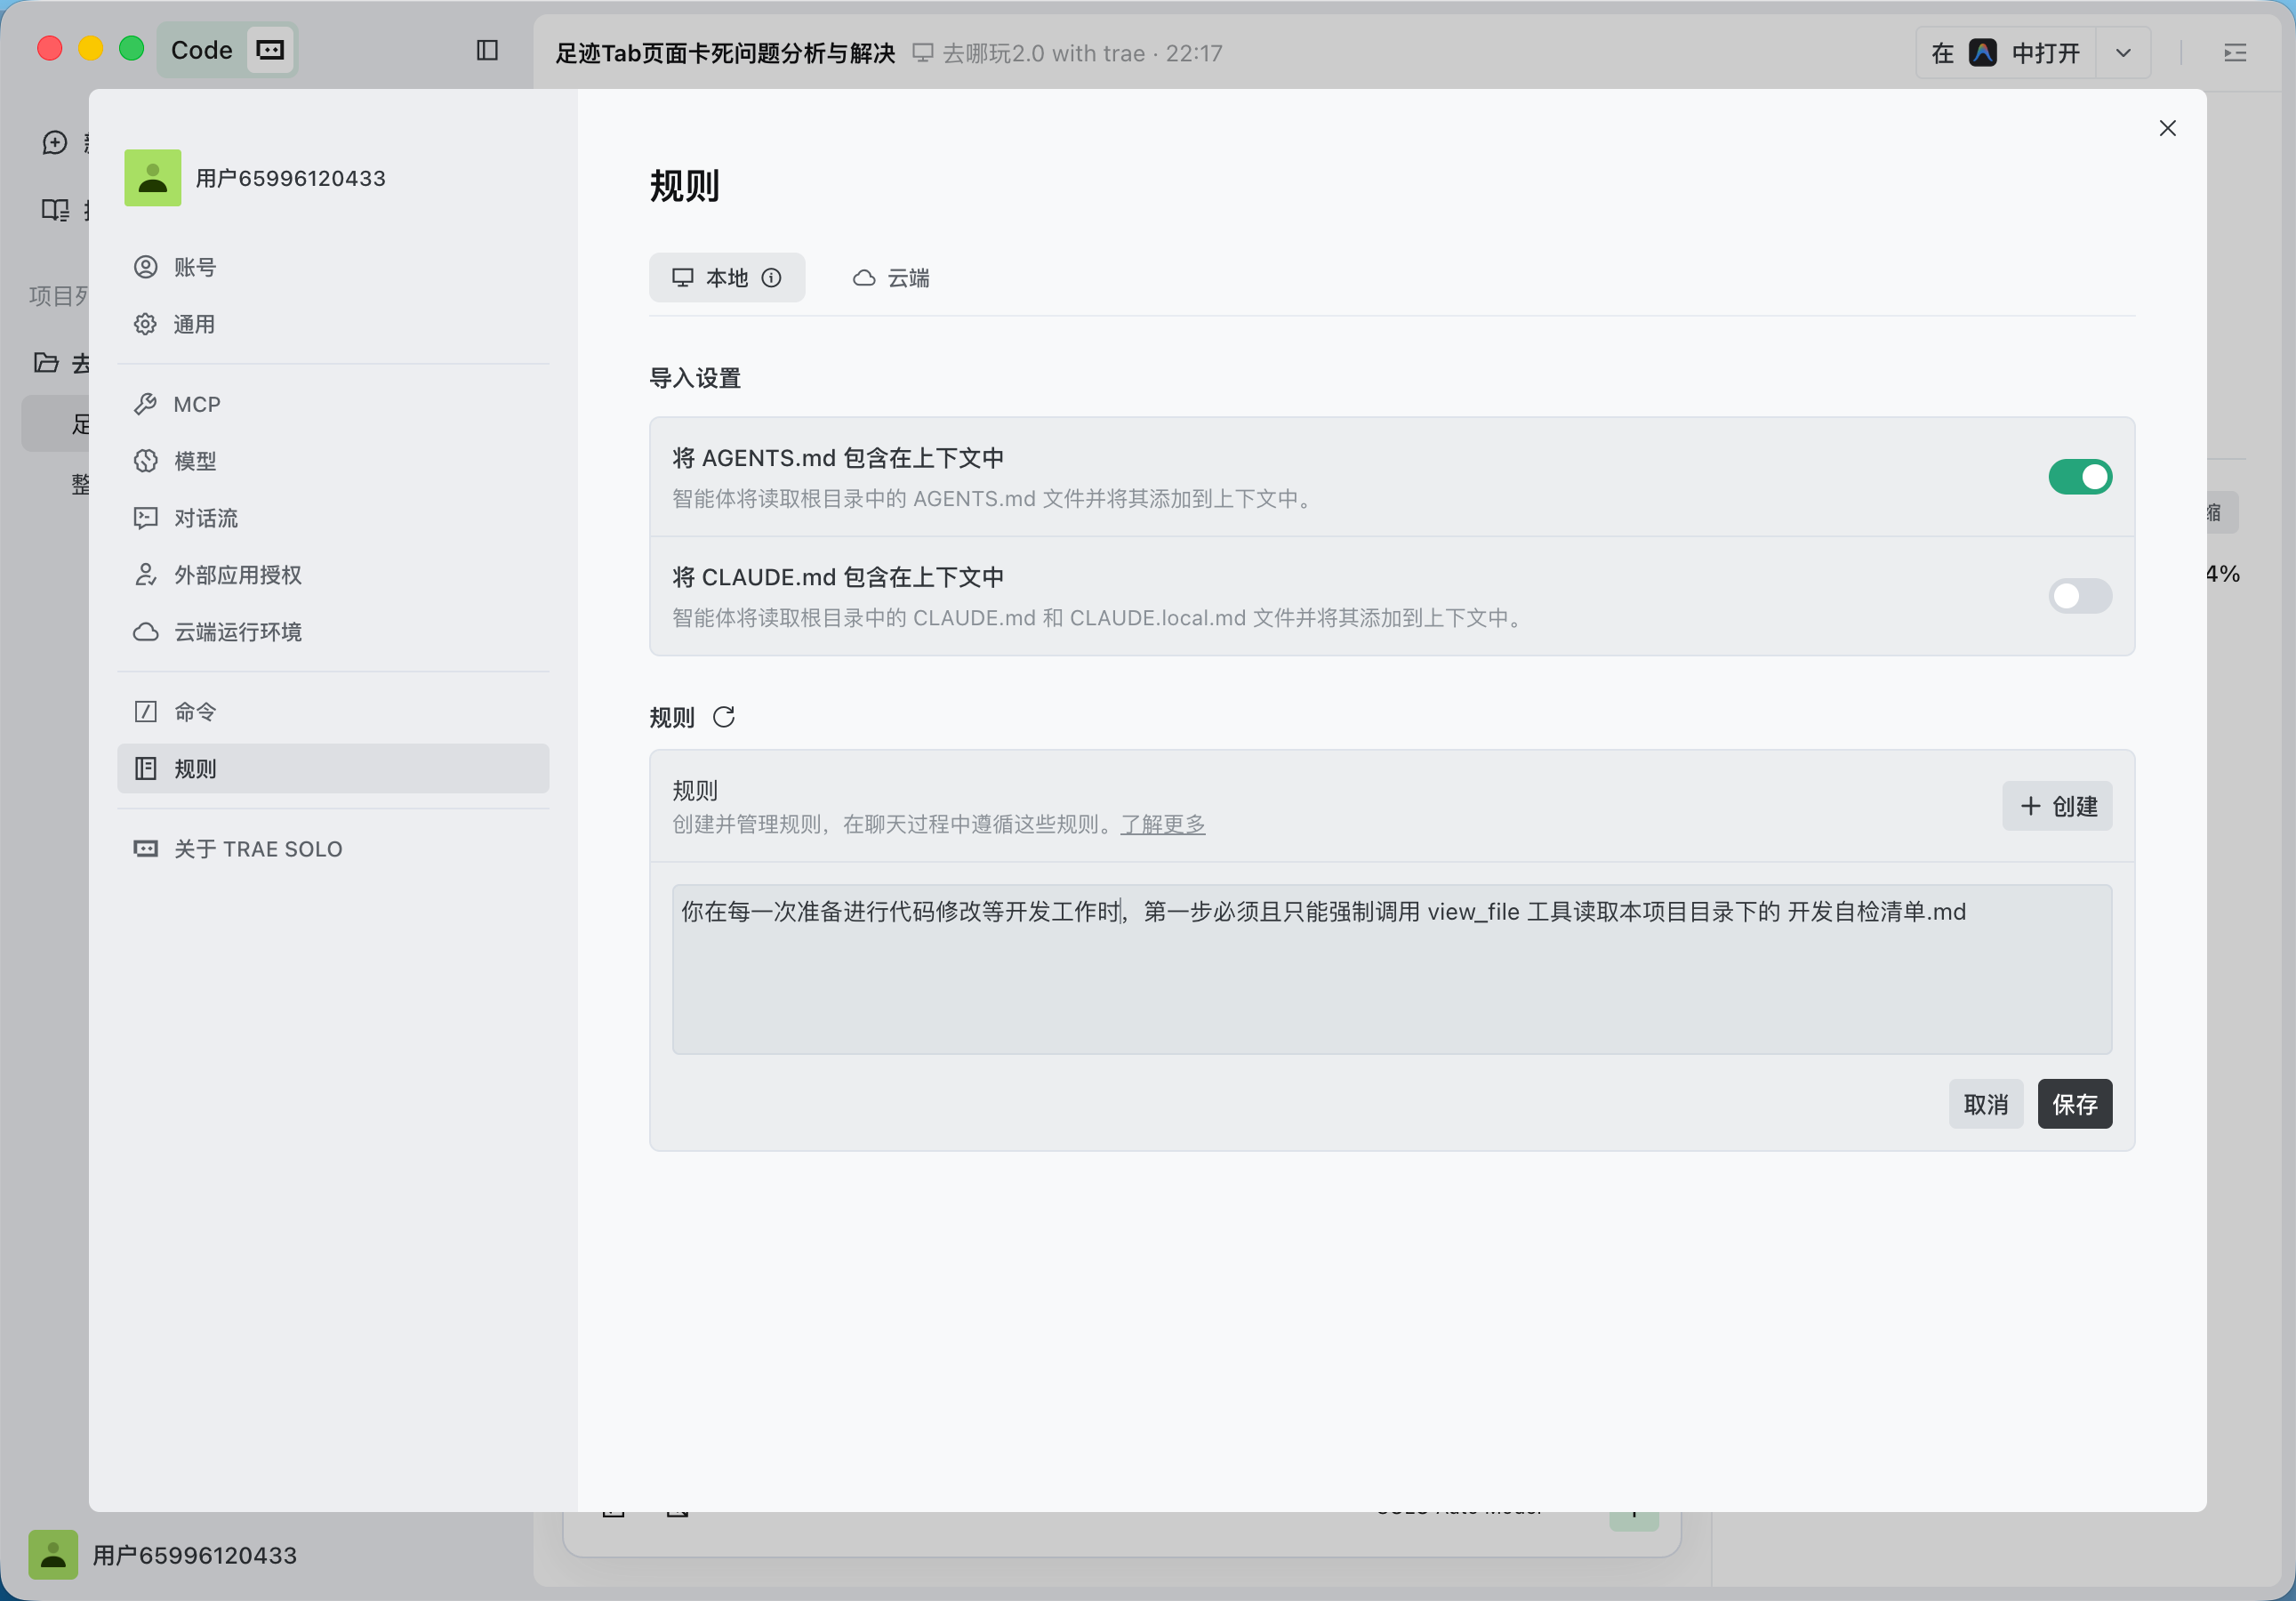Open the 了解更多 link
Image resolution: width=2296 pixels, height=1601 pixels.
click(1162, 824)
